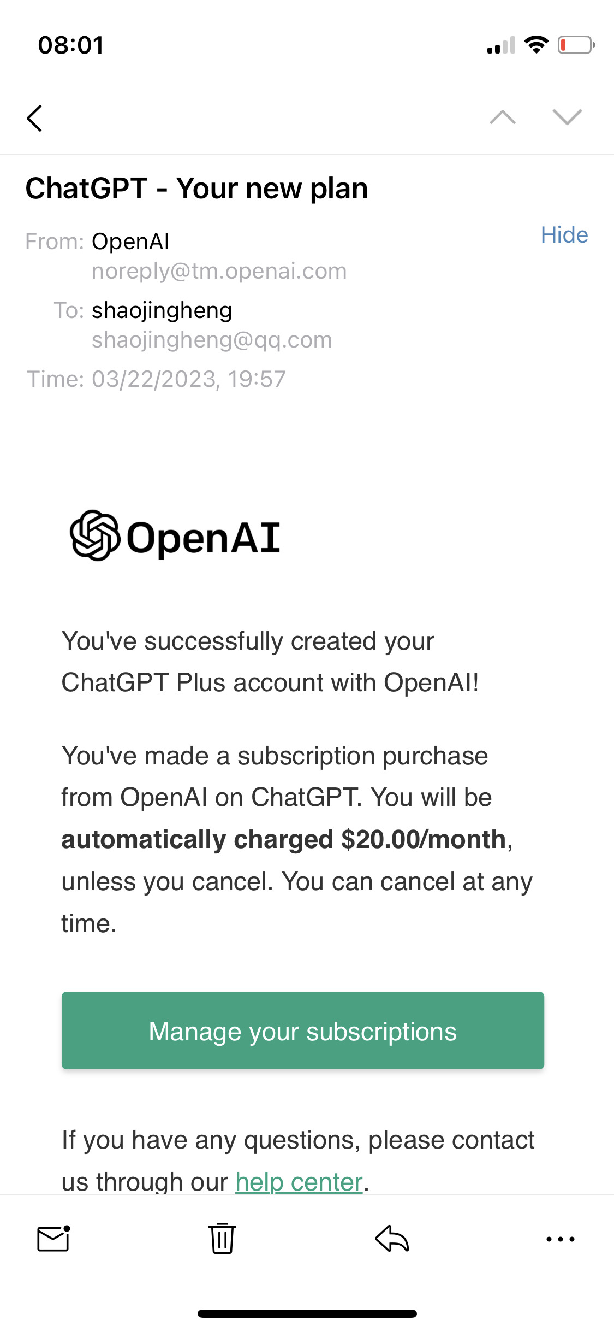
Task: Tap the email time 03/22/2023, 19:57
Action: (188, 379)
